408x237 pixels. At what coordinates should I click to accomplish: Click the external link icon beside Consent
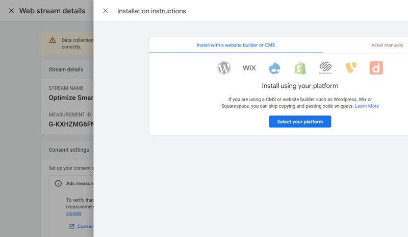coord(72,226)
